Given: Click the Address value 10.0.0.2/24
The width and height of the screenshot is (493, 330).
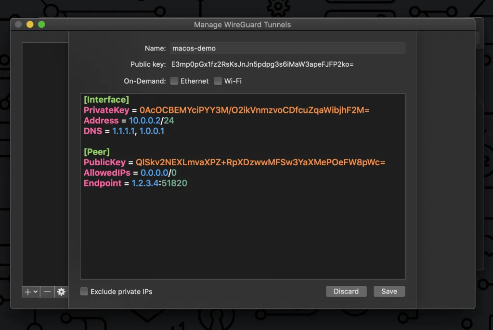Looking at the screenshot, I should click(x=151, y=121).
